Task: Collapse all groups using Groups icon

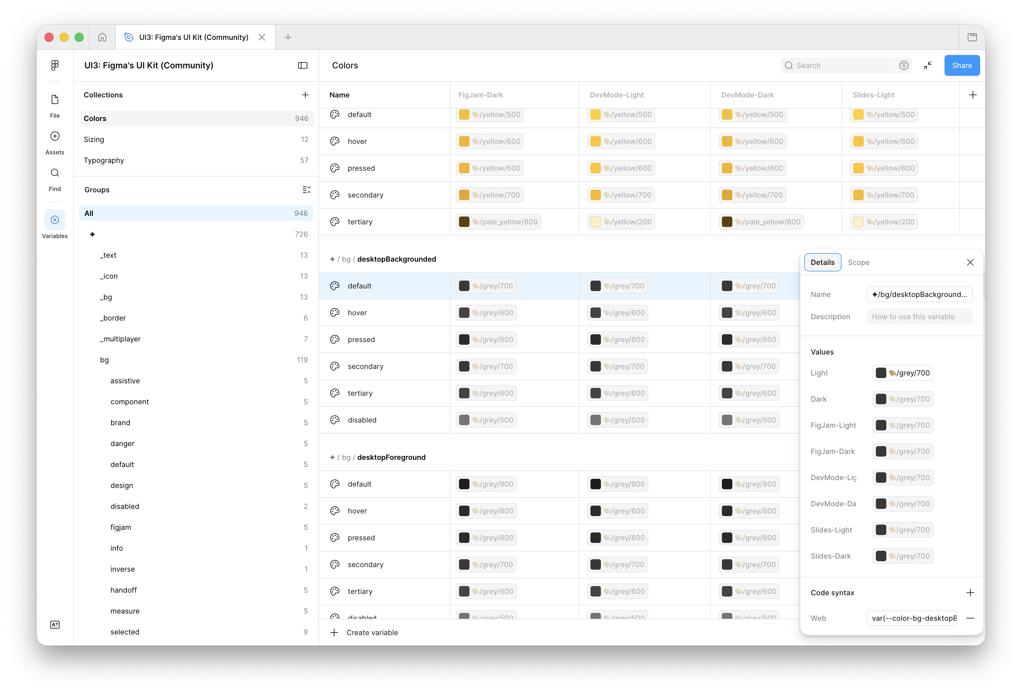Action: coord(307,190)
